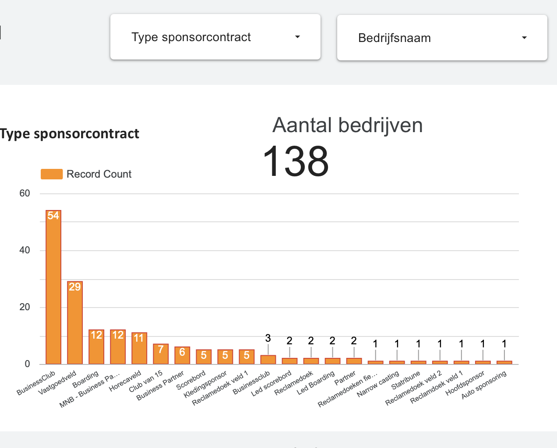Click the Hoofdsponsor axis label

[x=465, y=383]
